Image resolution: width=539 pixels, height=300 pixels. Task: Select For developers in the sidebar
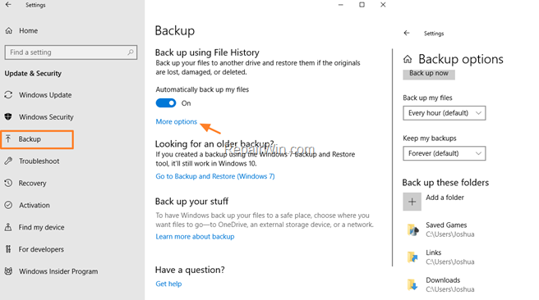click(41, 249)
